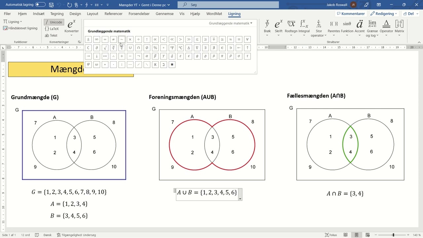This screenshot has width=423, height=238.
Task: Insert the Greek letter alpha
Action: click(147, 56)
